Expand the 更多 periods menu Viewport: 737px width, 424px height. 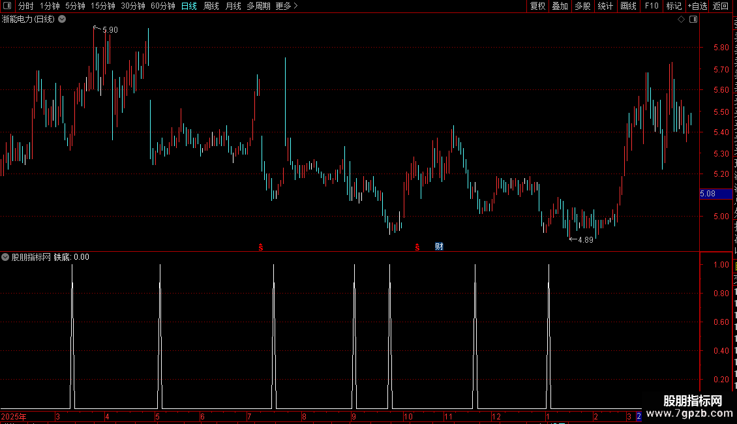tap(286, 6)
